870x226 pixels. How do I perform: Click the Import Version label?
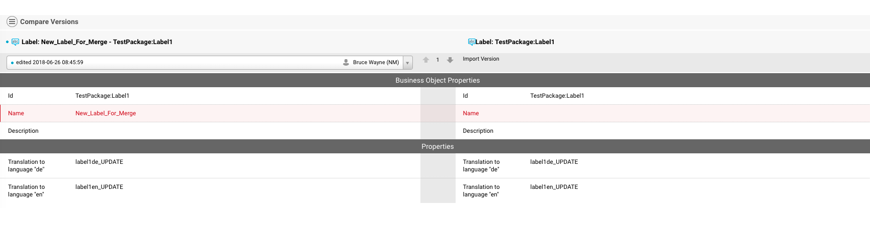point(481,59)
